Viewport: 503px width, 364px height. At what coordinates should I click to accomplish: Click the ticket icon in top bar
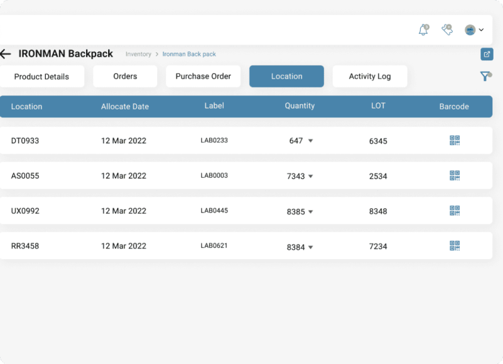447,30
